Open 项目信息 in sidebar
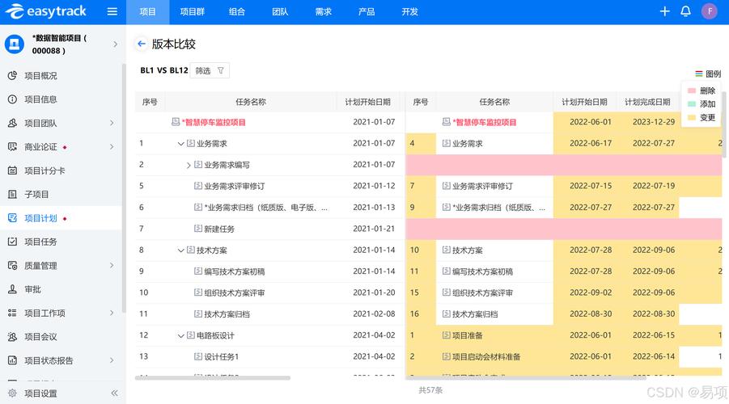Image resolution: width=729 pixels, height=404 pixels. pos(40,99)
